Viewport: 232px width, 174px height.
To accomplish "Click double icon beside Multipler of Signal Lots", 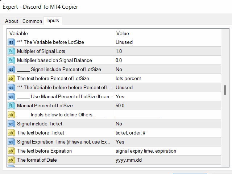I will [11, 51].
